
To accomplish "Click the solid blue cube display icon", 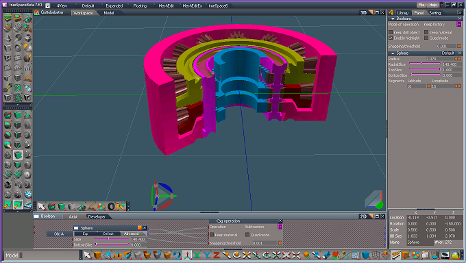I will pyautogui.click(x=365, y=255).
